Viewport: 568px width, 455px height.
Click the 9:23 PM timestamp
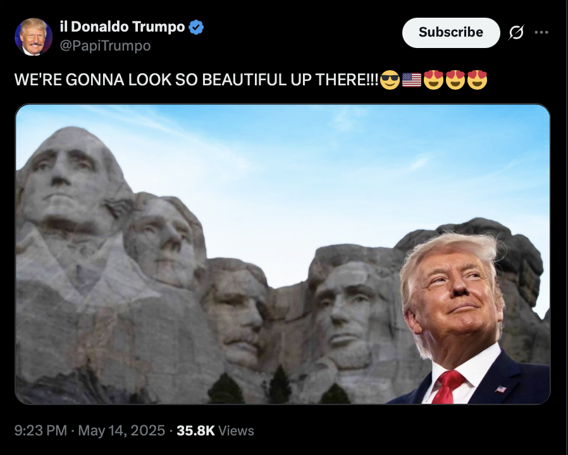(40, 431)
